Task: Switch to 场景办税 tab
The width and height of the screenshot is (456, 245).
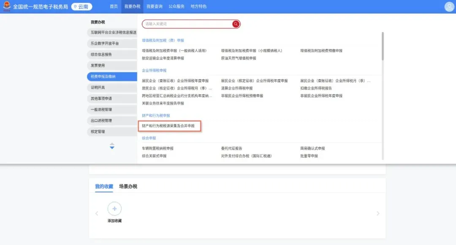Action: click(x=128, y=186)
